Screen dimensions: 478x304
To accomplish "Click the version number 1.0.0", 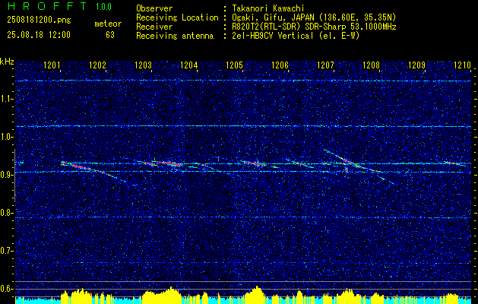I will pyautogui.click(x=104, y=7).
